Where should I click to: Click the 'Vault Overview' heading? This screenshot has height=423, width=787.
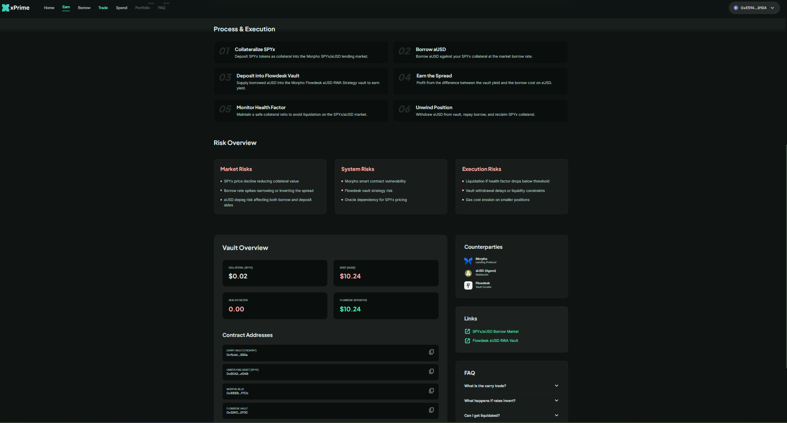(245, 248)
